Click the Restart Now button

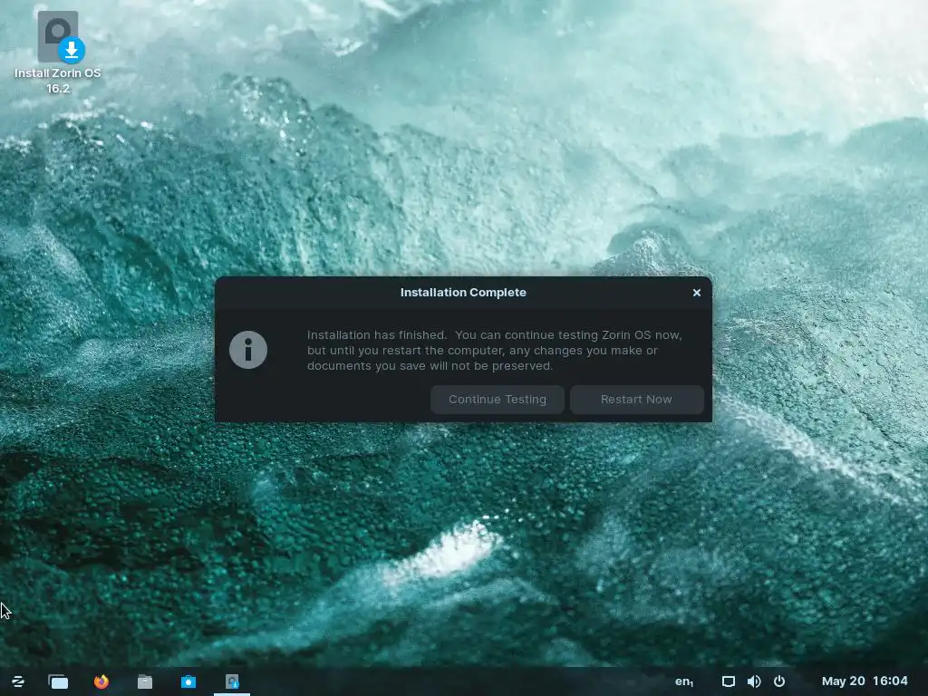[x=637, y=400]
